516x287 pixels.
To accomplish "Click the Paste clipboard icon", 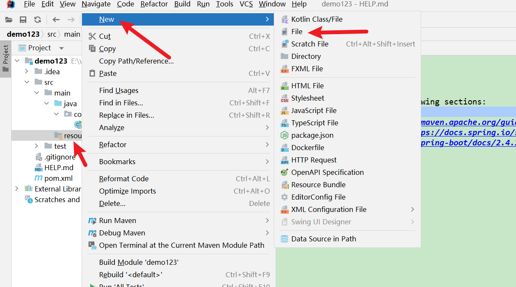I will (x=92, y=73).
